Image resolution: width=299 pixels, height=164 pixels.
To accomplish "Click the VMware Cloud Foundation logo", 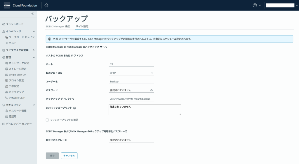I will (20, 5).
